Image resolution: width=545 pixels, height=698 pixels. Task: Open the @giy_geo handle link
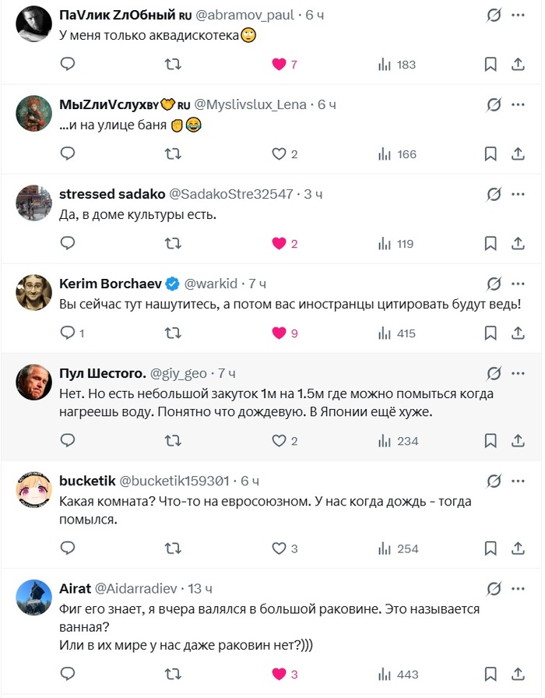(x=178, y=373)
